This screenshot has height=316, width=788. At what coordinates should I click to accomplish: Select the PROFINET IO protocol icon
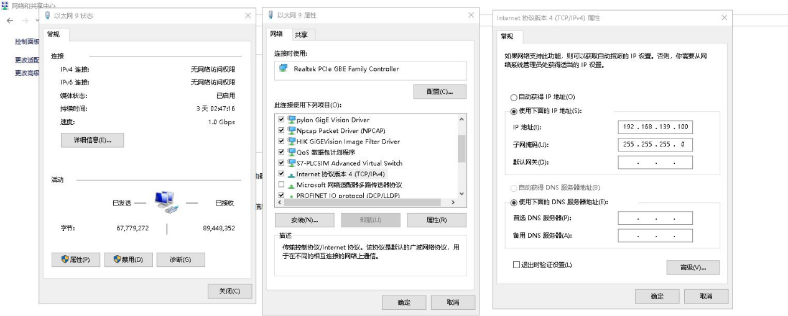[x=291, y=196]
